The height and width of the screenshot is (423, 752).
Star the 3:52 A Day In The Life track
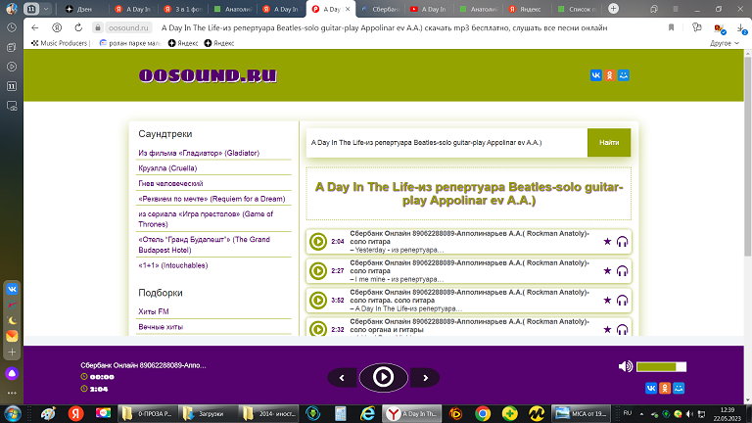click(607, 300)
